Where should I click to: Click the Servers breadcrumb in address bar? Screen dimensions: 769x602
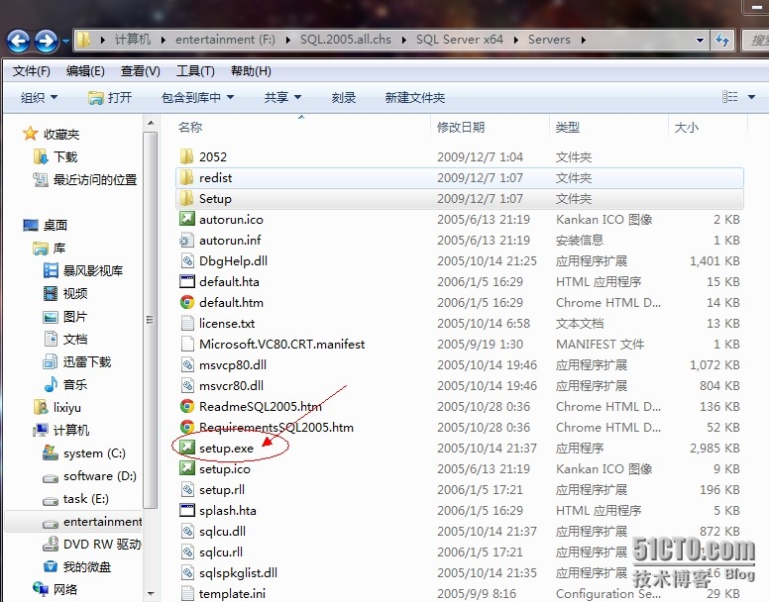tap(549, 40)
